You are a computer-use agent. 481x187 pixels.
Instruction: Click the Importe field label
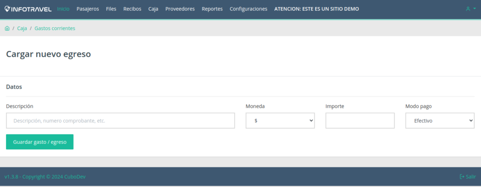point(334,106)
